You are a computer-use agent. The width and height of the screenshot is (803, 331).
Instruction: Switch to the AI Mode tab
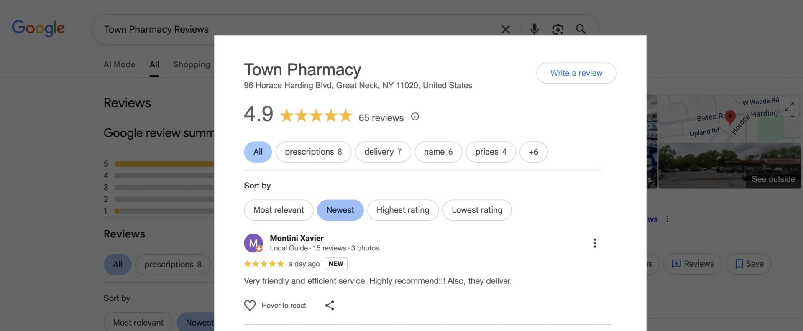[x=119, y=64]
